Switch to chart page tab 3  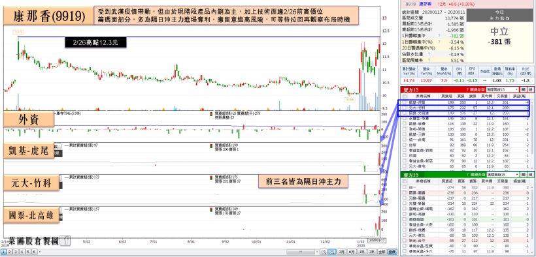click(x=15, y=252)
